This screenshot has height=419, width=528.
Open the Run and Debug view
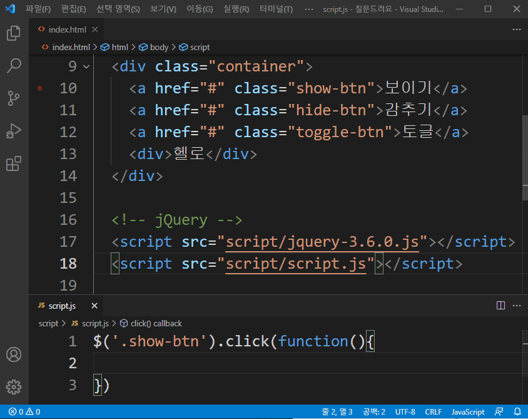pyautogui.click(x=14, y=132)
